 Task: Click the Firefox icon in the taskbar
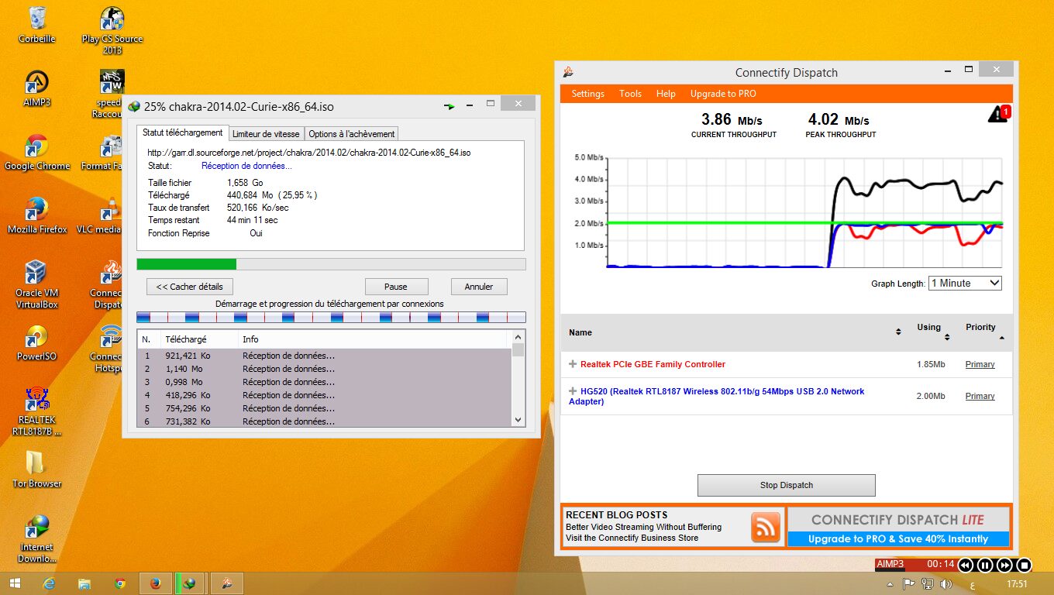pyautogui.click(x=155, y=583)
